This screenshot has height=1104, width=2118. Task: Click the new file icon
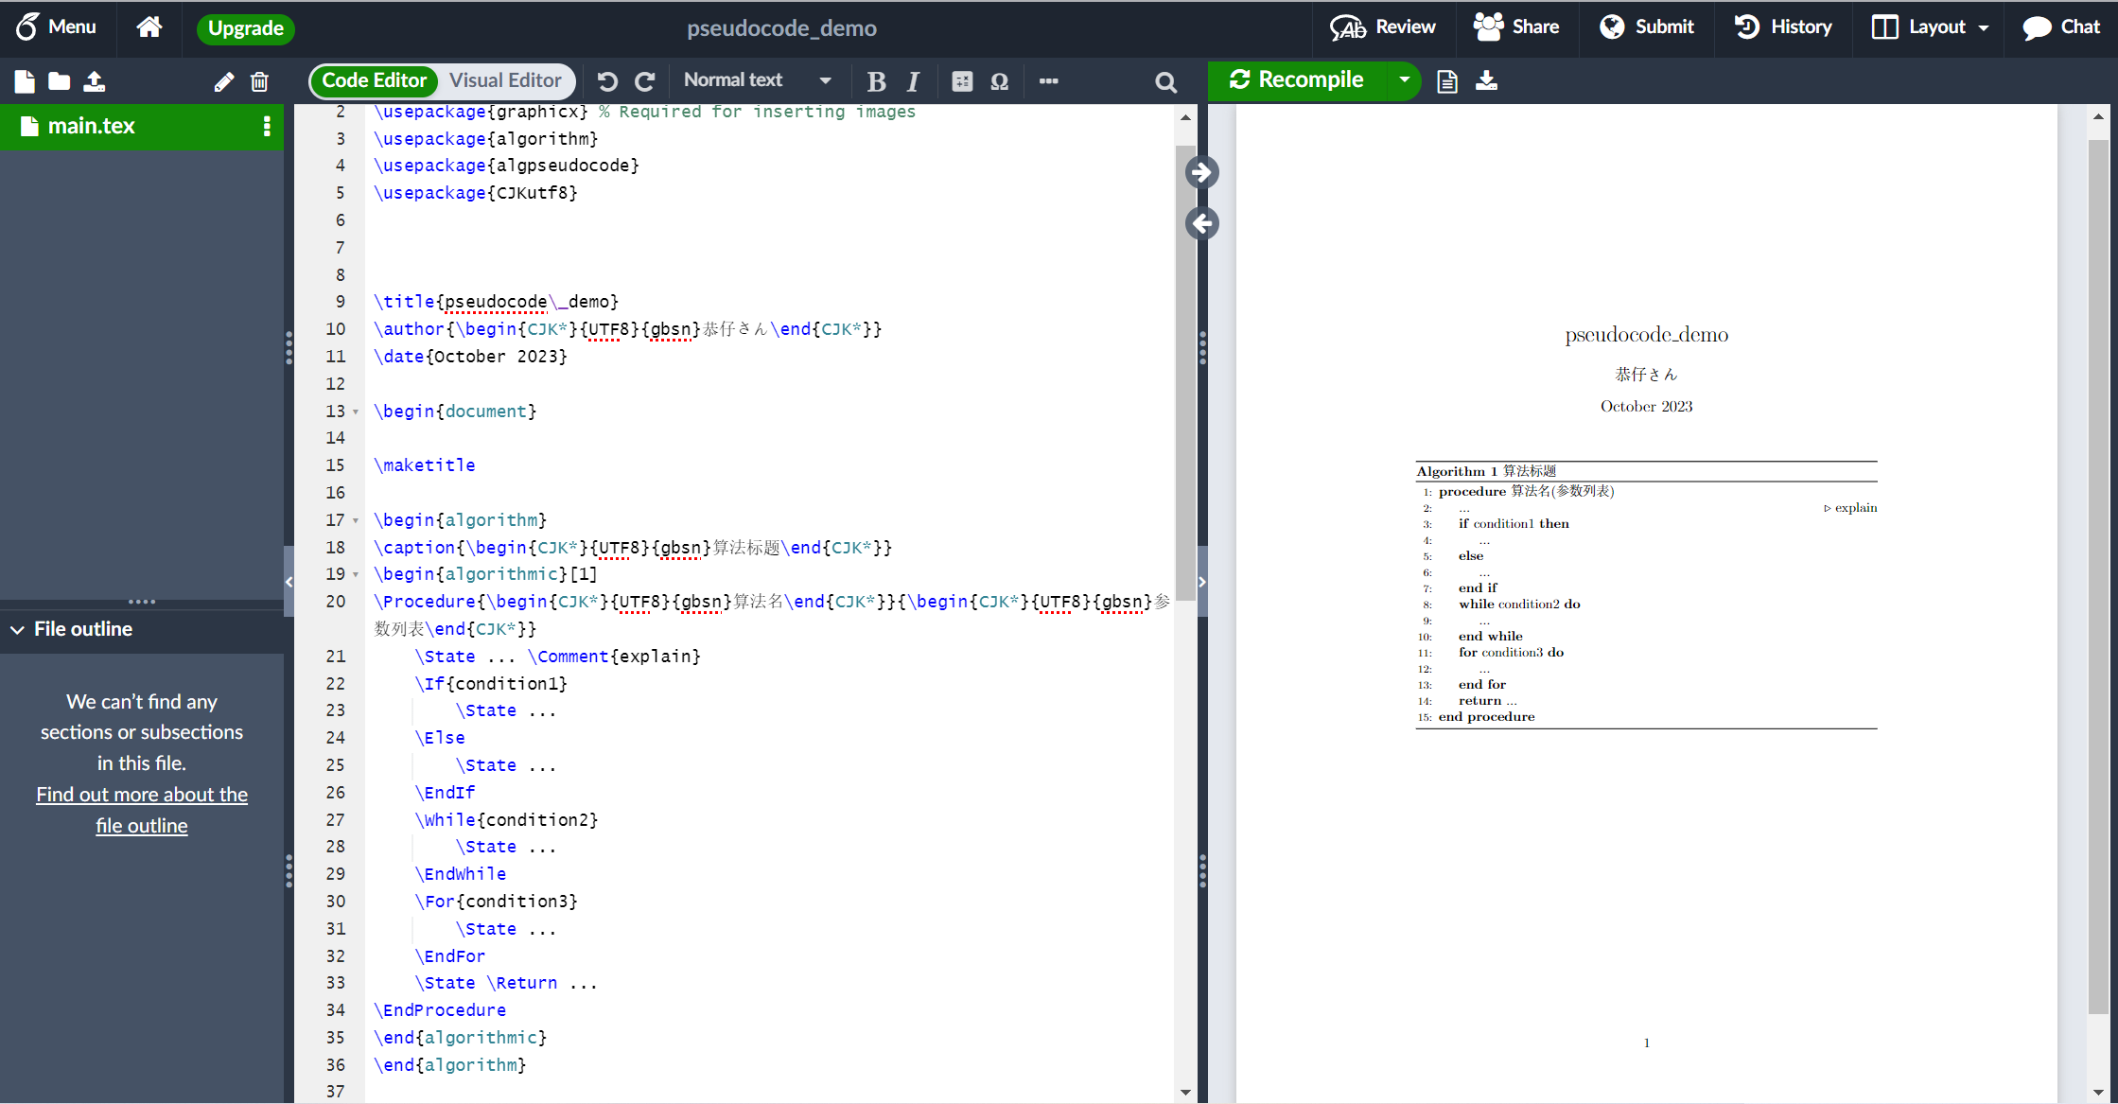pos(25,81)
